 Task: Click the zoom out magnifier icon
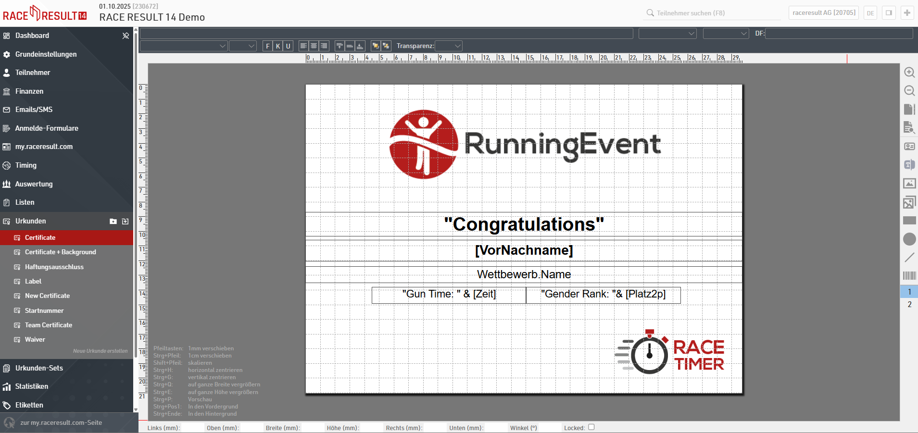[909, 91]
